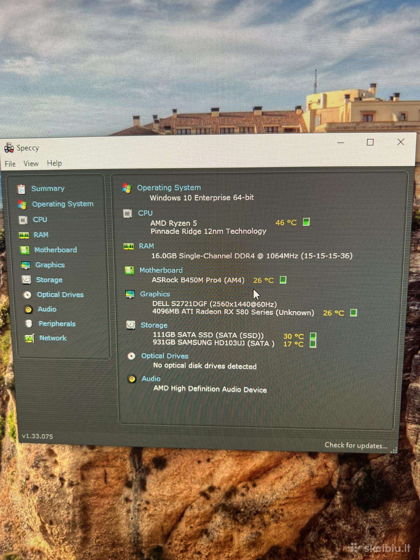The image size is (420, 560).
Task: Select CPU in the sidebar
Action: pos(40,220)
